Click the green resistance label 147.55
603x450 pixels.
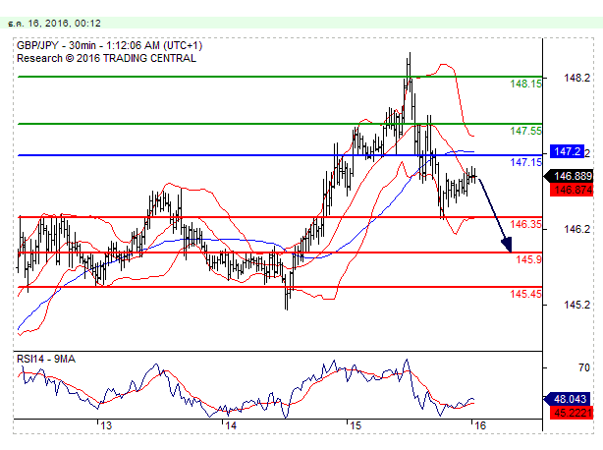pos(525,131)
